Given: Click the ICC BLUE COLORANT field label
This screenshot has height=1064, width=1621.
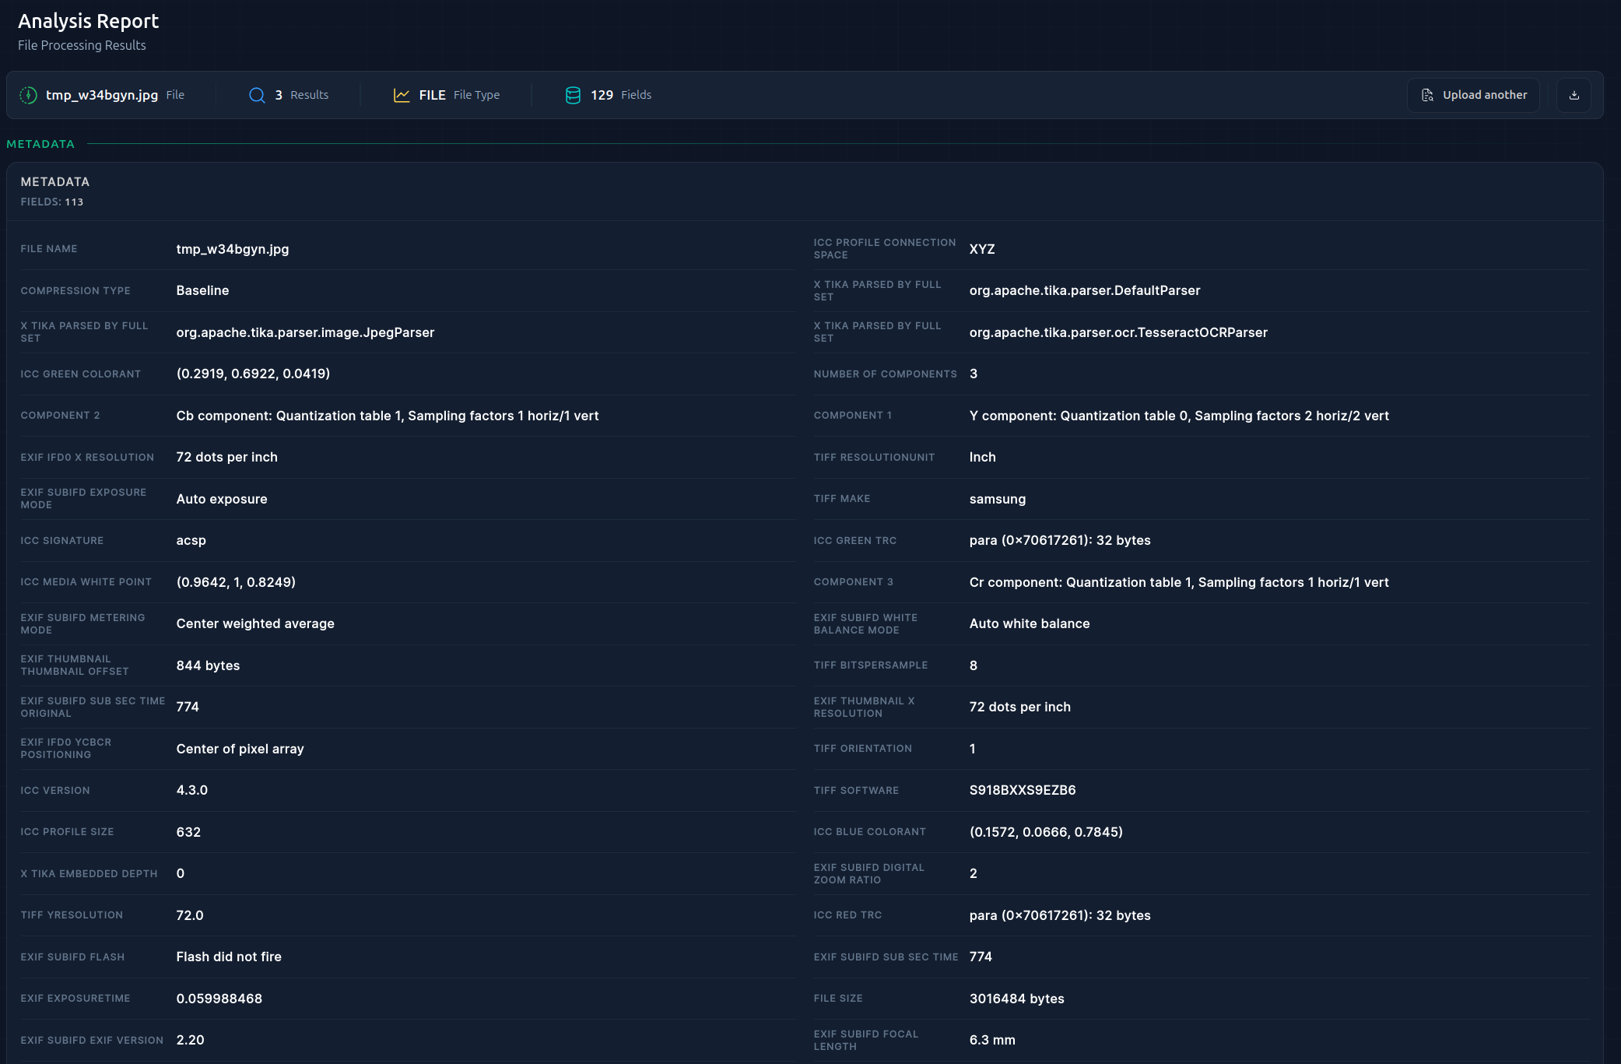Looking at the screenshot, I should 870,832.
